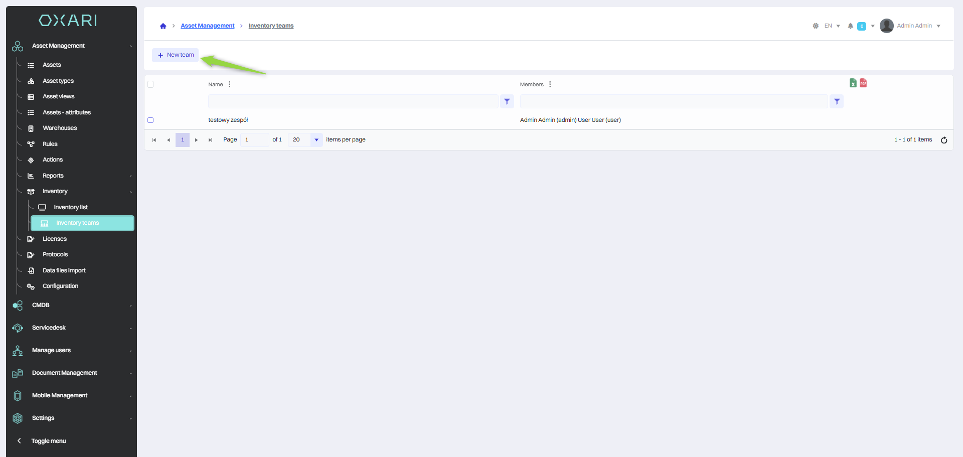Click the New team button
This screenshot has height=457, width=963.
click(x=176, y=55)
